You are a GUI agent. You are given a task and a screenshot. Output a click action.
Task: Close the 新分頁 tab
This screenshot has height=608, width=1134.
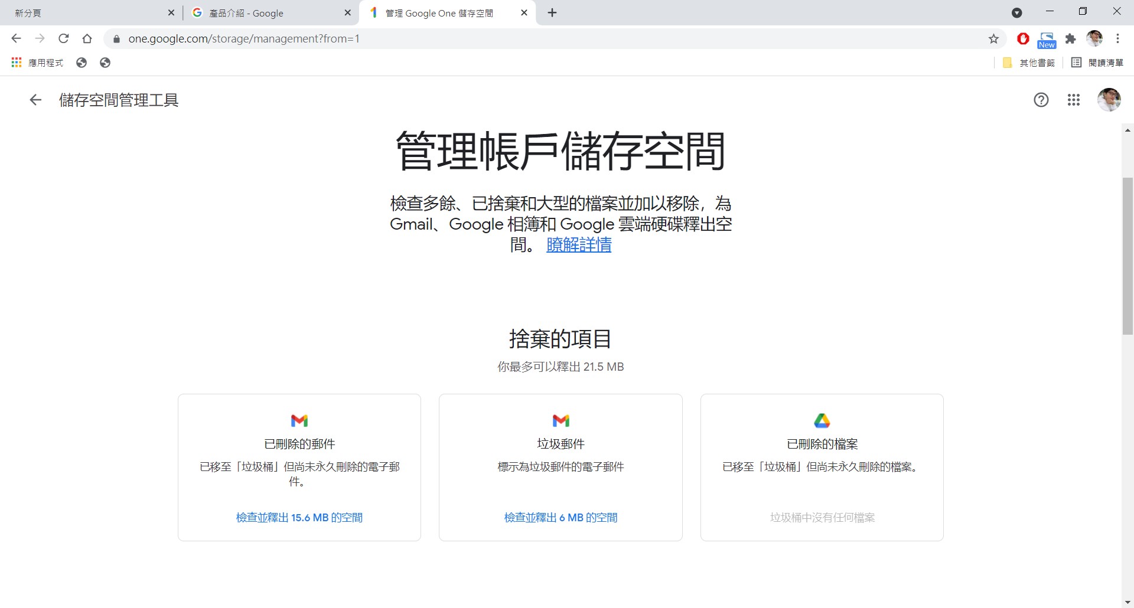pyautogui.click(x=171, y=13)
